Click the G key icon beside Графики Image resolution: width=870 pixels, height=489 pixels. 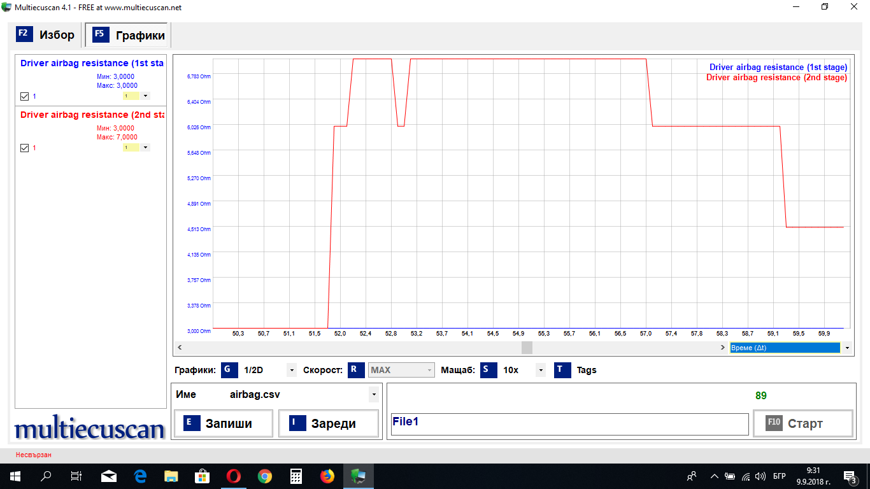[x=229, y=370]
